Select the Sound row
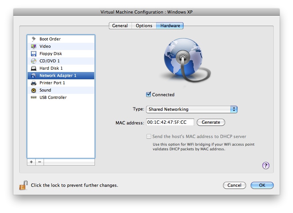 61,90
